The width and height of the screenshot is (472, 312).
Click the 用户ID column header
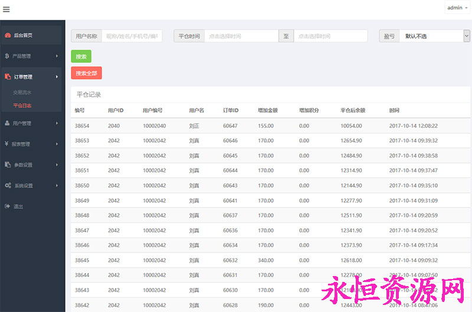tap(116, 110)
